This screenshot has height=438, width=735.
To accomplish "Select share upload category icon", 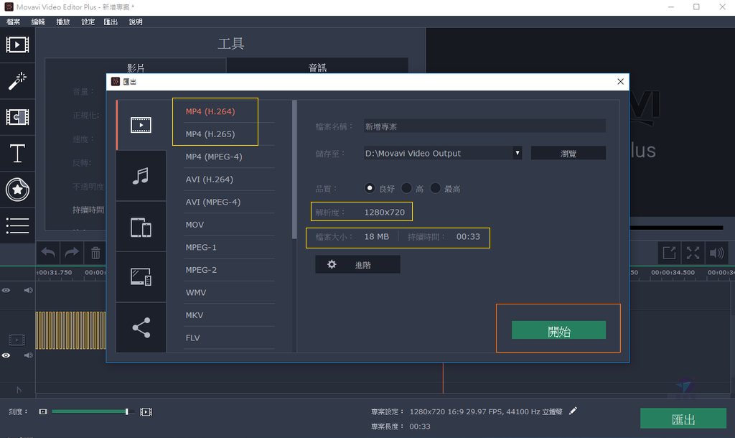I will point(141,327).
